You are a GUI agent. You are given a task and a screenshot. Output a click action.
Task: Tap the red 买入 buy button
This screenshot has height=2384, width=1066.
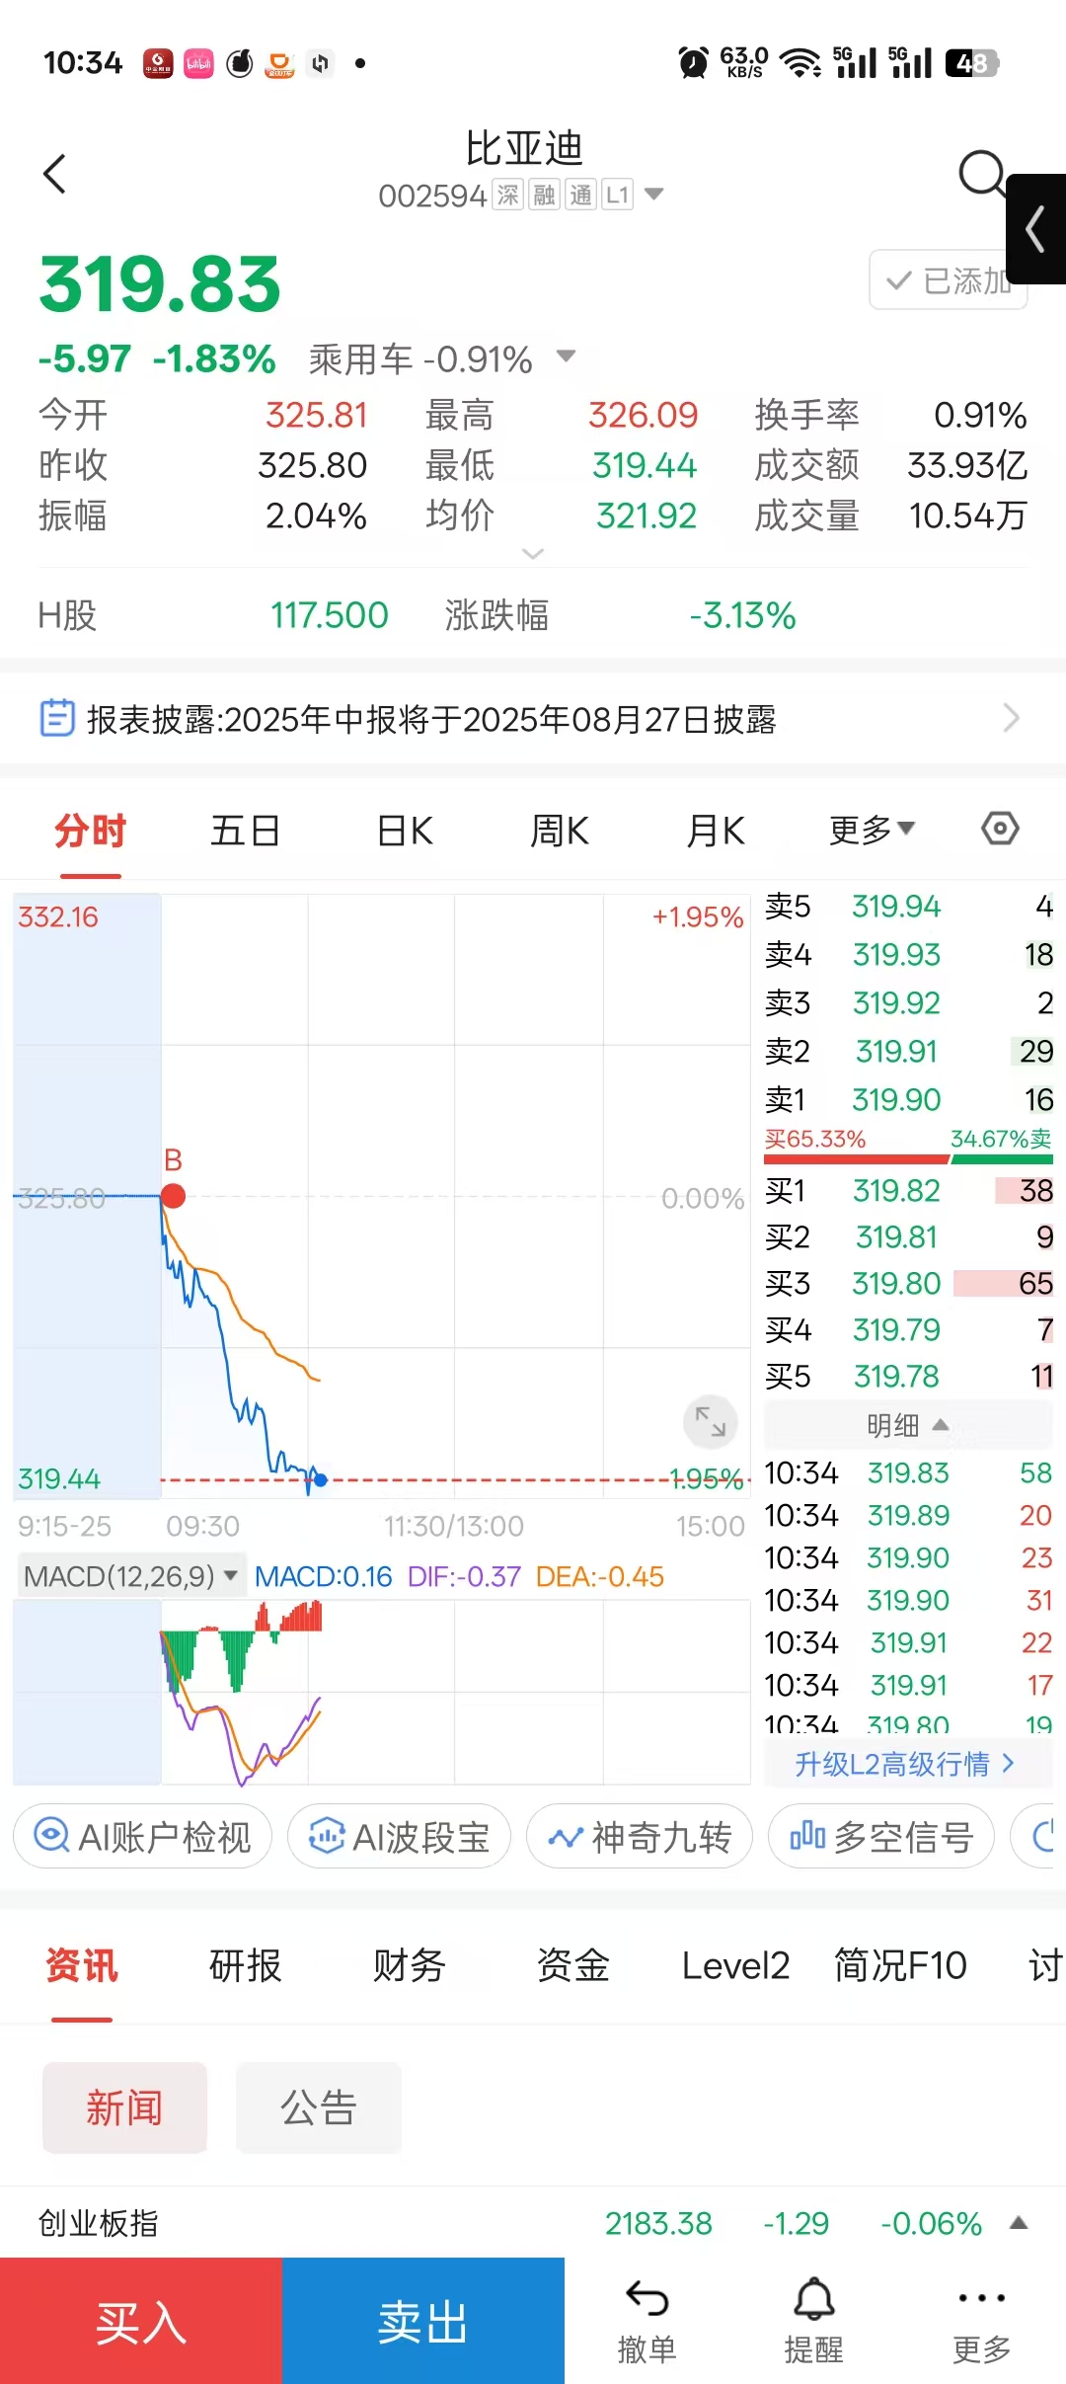click(141, 2321)
